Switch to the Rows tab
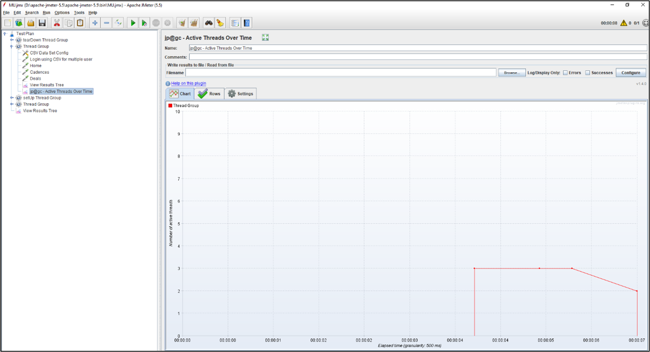650x352 pixels. pos(209,94)
